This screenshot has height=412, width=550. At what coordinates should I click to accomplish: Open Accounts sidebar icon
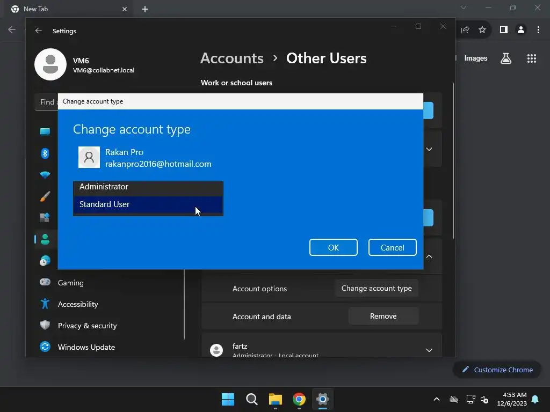(x=45, y=239)
